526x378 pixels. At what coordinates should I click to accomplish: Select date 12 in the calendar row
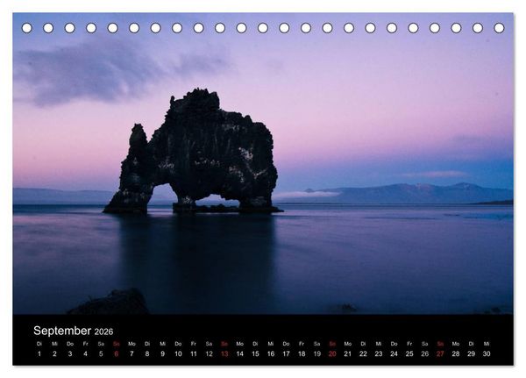(x=209, y=353)
